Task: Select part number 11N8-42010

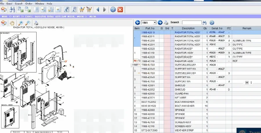Action: point(148,32)
